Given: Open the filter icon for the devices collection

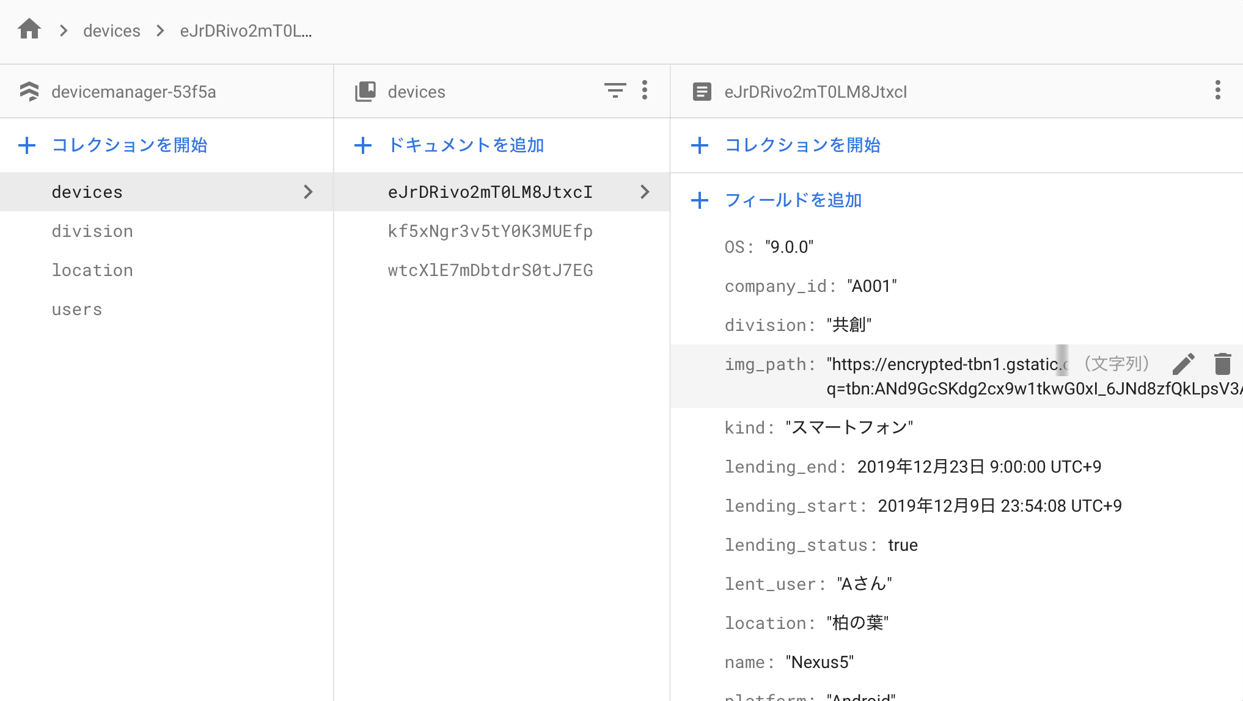Looking at the screenshot, I should click(x=615, y=90).
